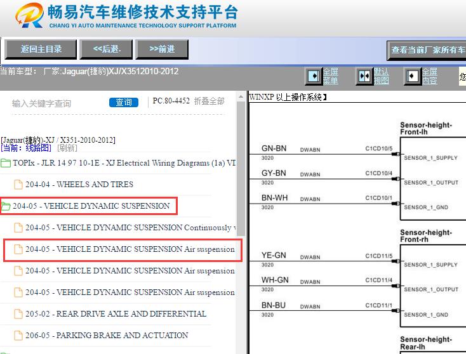Open the 默认视图 link text
Screen dimensions: 466x354
pyautogui.click(x=381, y=76)
